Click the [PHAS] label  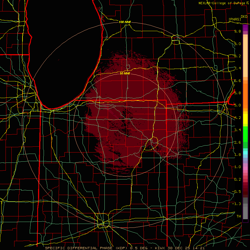coord(235,19)
